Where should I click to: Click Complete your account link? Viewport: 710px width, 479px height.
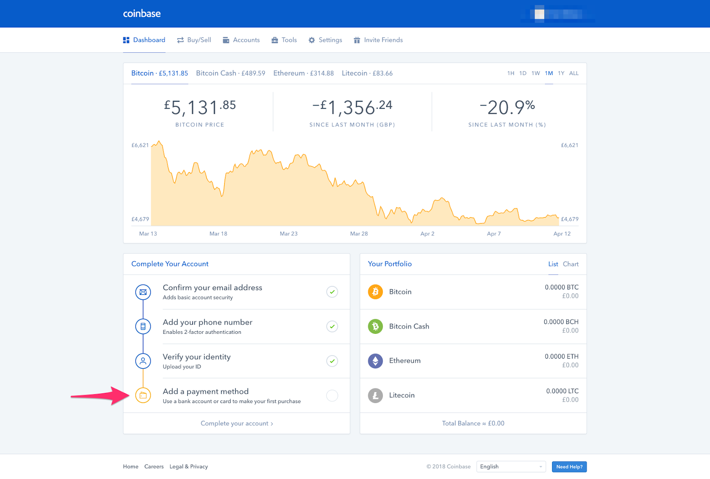pyautogui.click(x=237, y=424)
